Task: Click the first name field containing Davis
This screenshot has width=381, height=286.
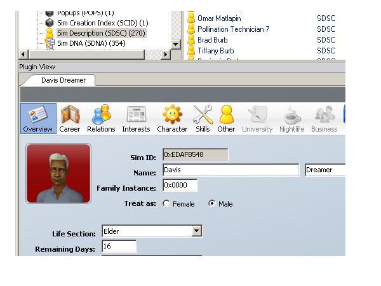Action: 231,170
